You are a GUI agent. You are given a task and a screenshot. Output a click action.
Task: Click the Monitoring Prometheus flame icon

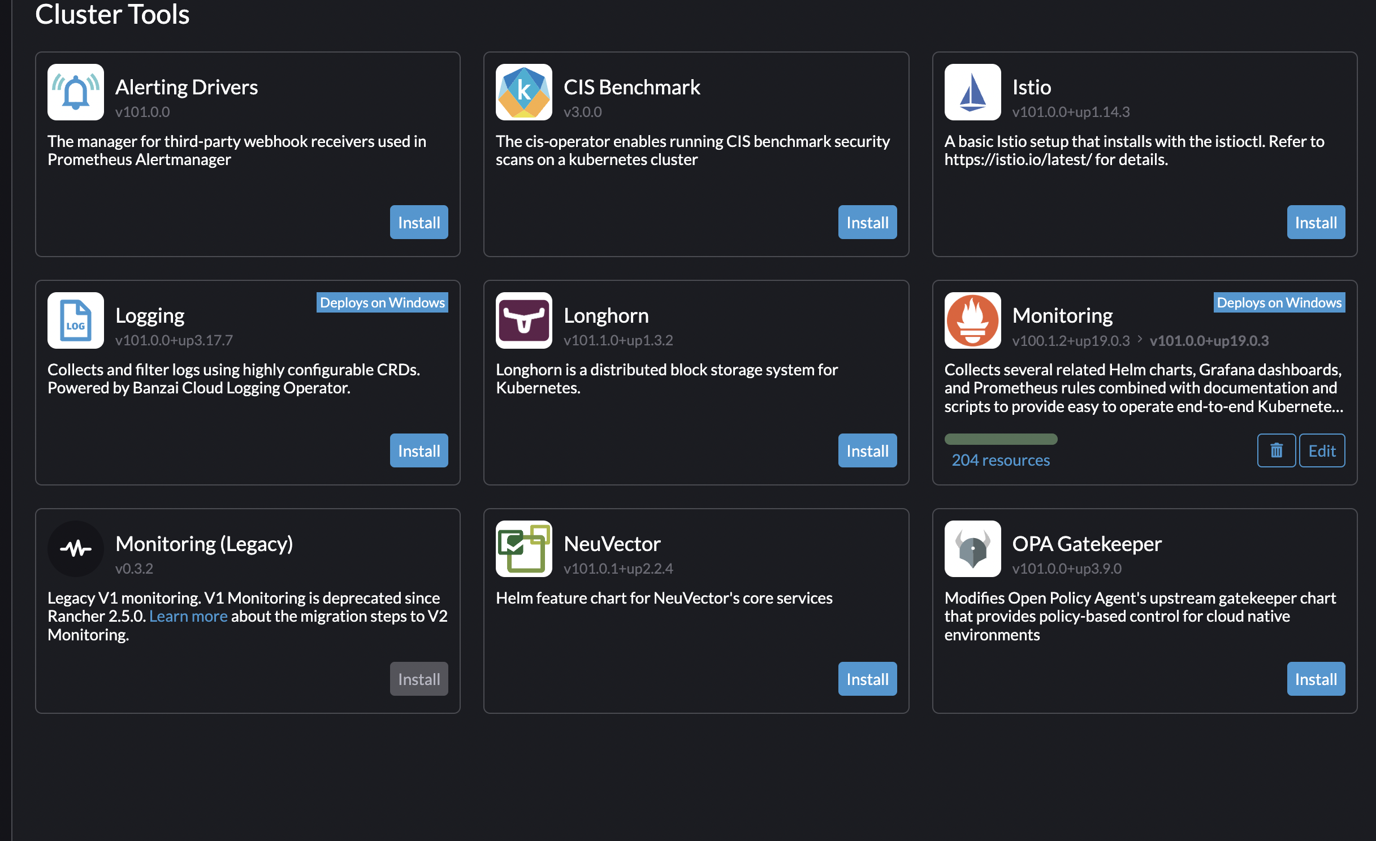972,320
